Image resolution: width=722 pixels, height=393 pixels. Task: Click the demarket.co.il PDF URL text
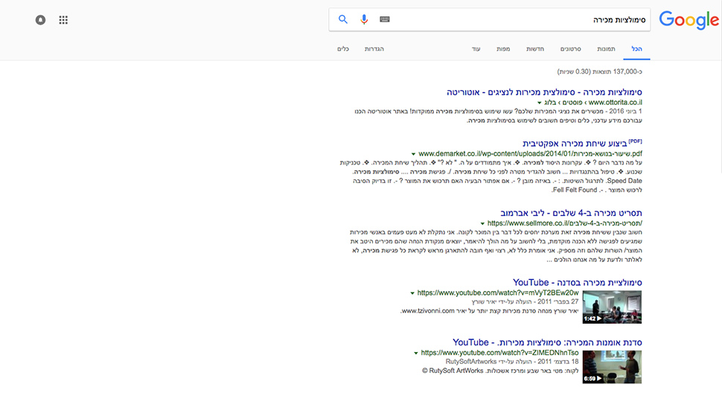point(530,154)
